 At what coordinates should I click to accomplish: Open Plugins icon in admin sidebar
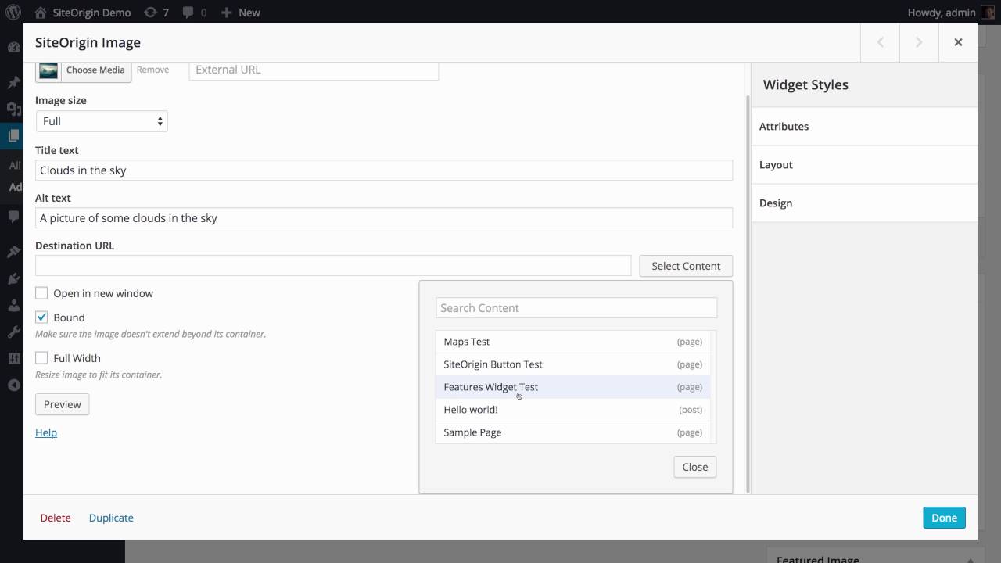click(x=13, y=278)
